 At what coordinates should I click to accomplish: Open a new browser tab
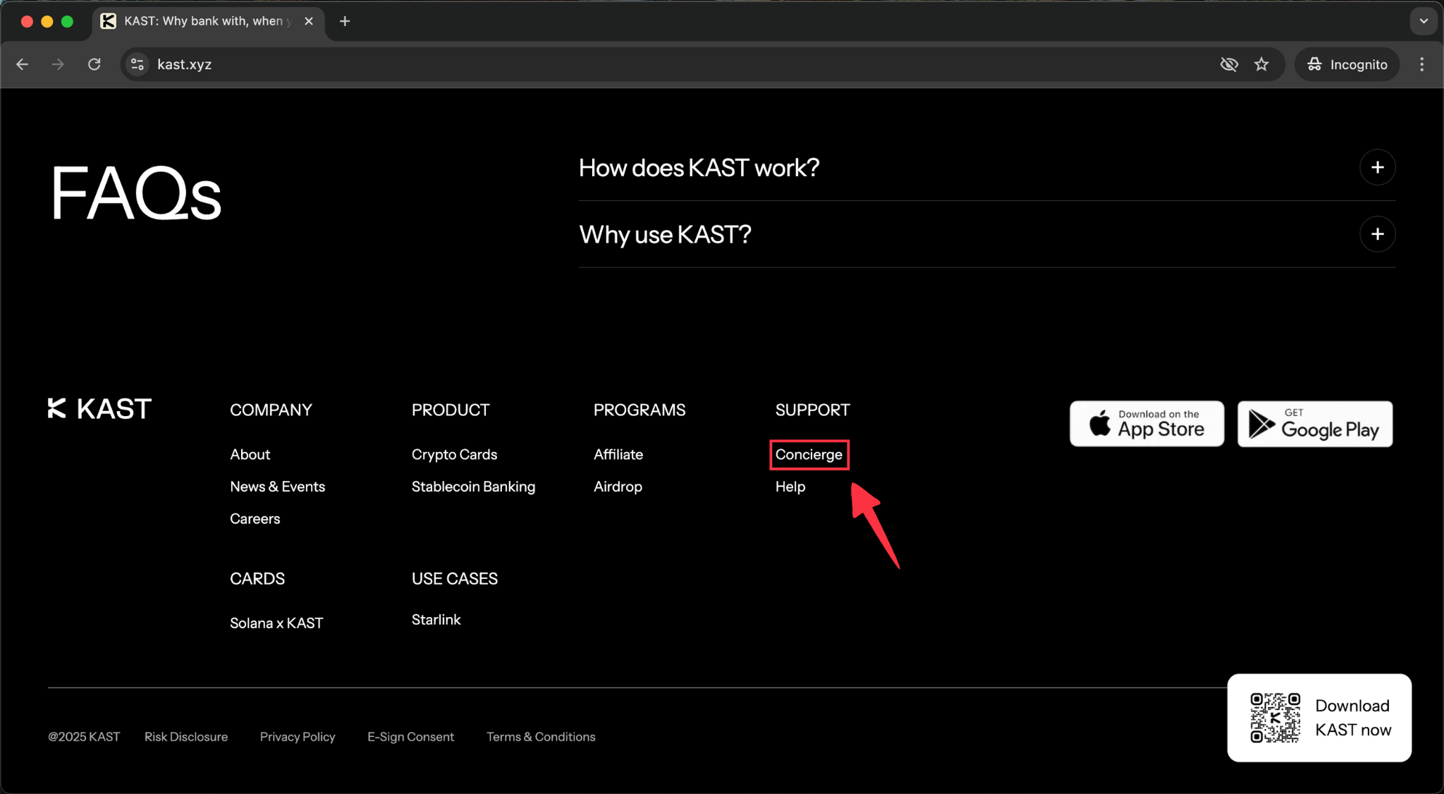coord(345,21)
